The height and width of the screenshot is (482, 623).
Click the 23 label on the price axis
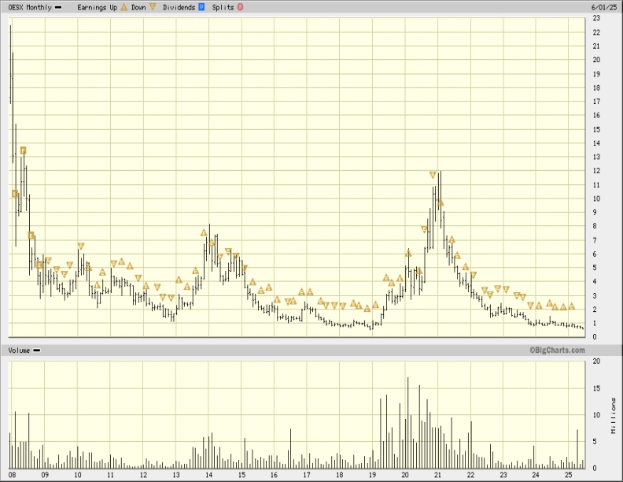coord(596,18)
